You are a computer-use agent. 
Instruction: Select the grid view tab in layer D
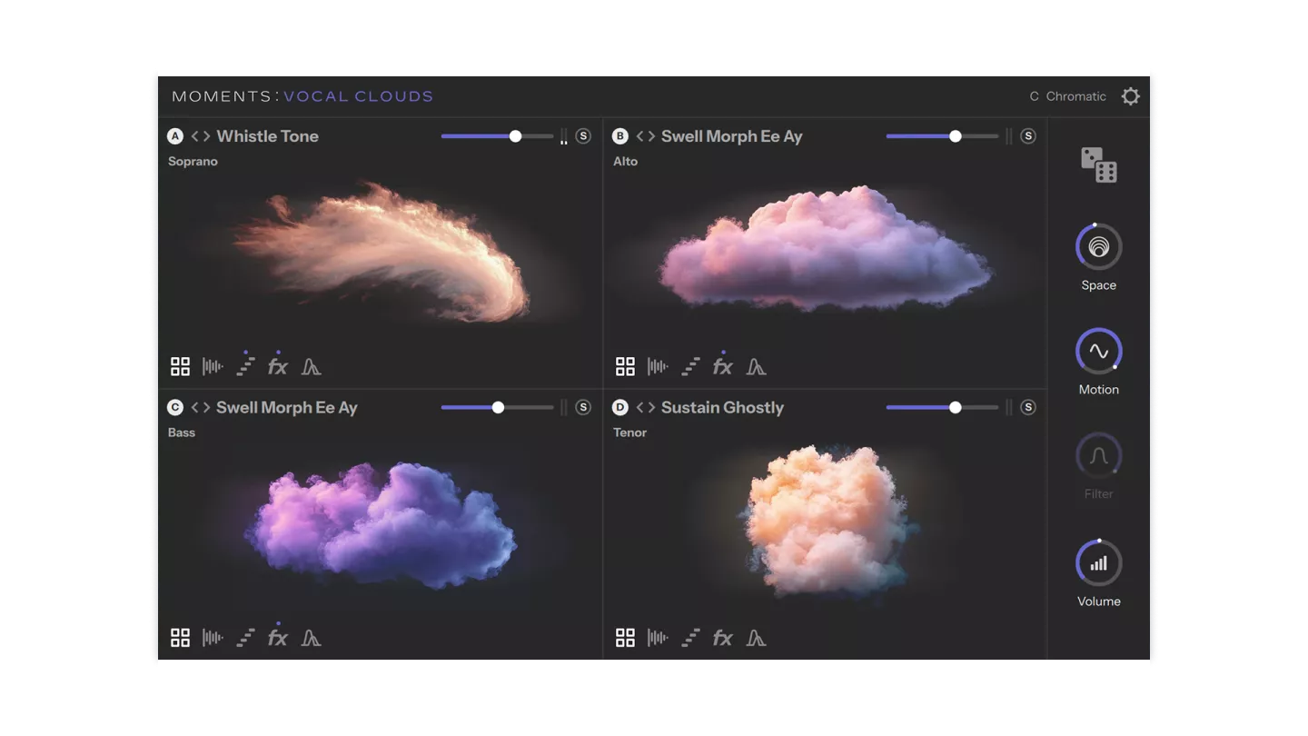[625, 638]
